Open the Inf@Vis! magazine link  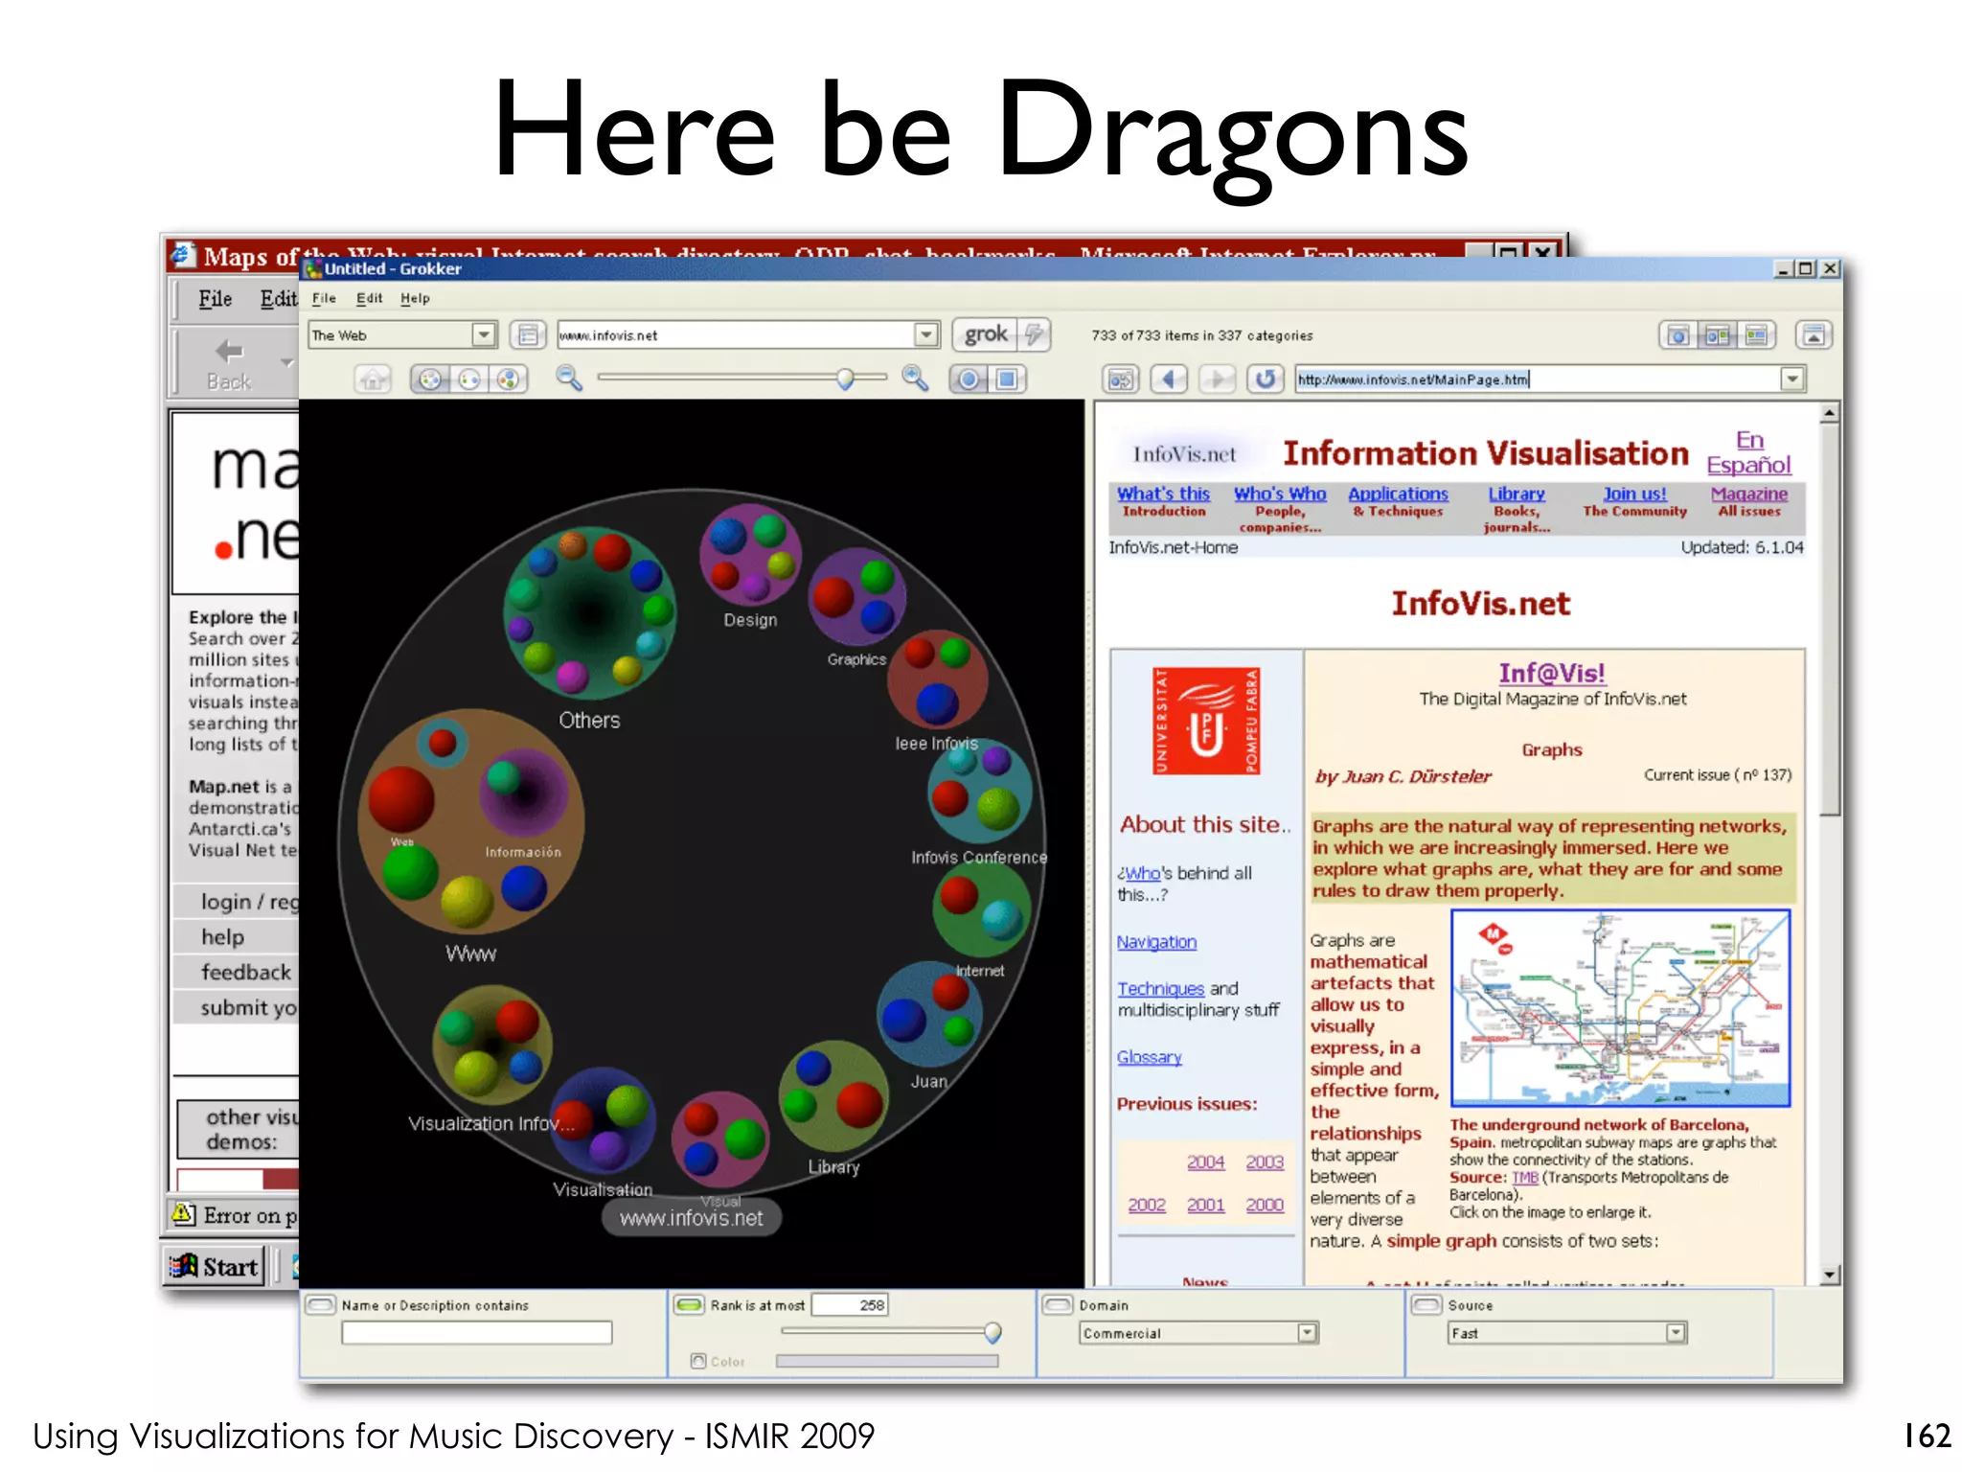[x=1552, y=673]
